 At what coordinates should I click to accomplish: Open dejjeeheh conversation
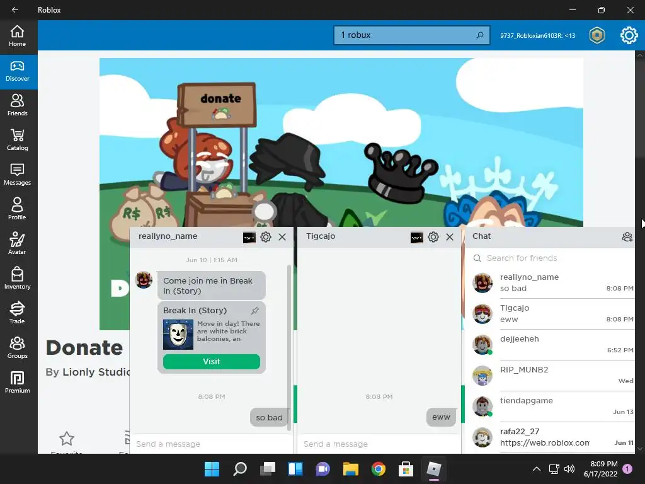pyautogui.click(x=552, y=345)
